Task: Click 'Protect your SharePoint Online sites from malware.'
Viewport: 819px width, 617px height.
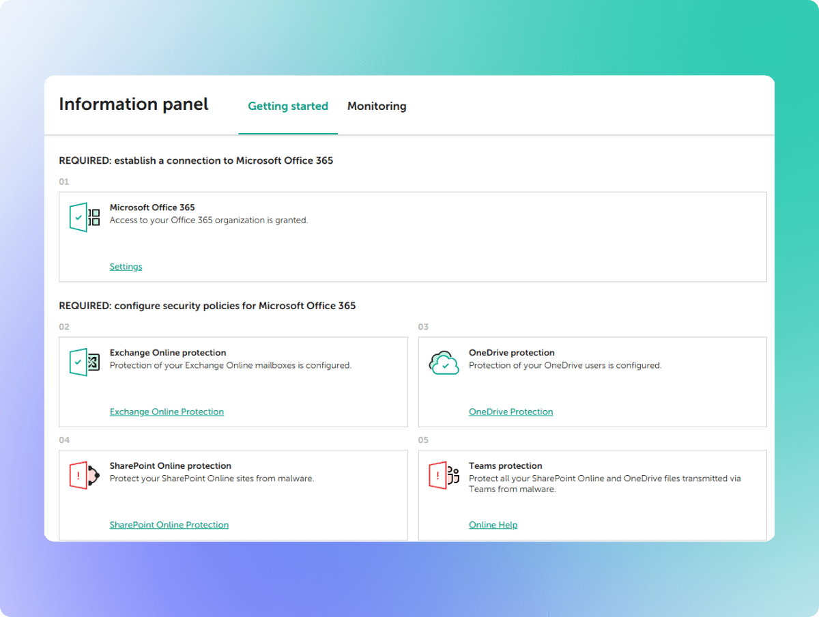Action: (212, 478)
